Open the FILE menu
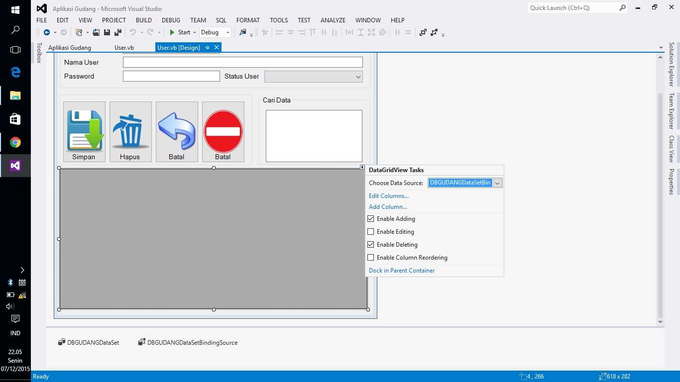Viewport: 680px width, 382px height. pos(42,20)
